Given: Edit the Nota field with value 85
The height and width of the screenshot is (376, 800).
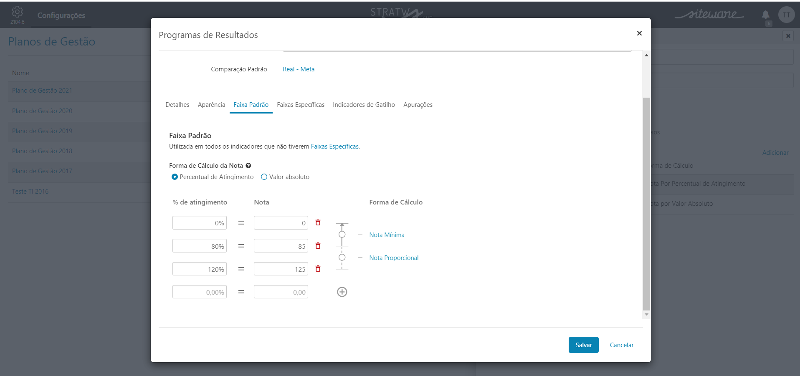Looking at the screenshot, I should coord(281,246).
